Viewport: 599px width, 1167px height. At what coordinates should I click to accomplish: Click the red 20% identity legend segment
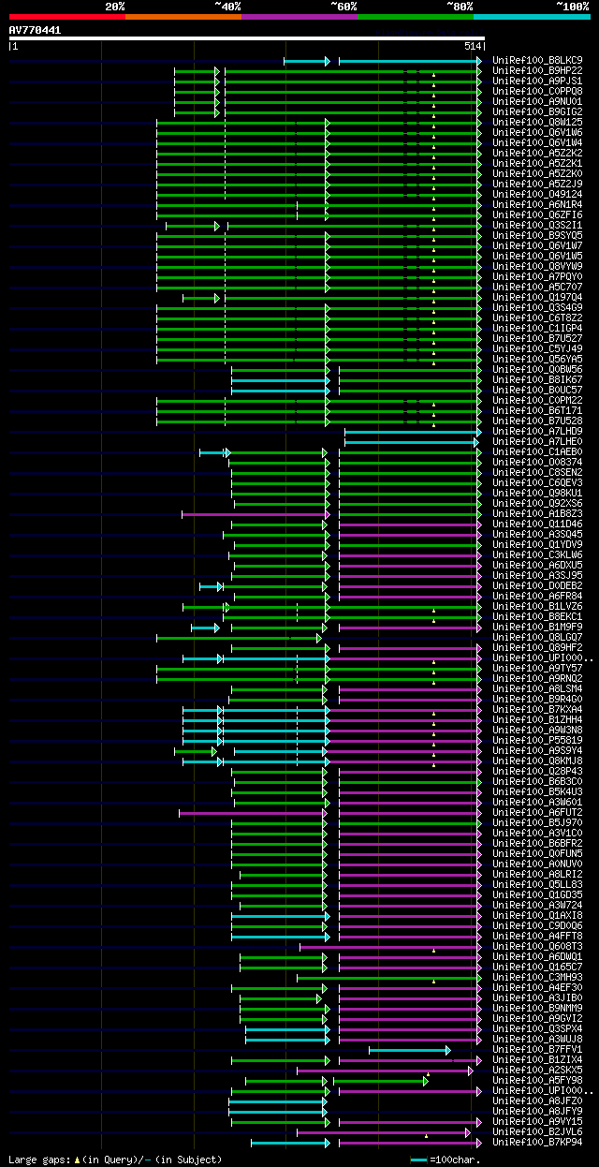click(67, 16)
